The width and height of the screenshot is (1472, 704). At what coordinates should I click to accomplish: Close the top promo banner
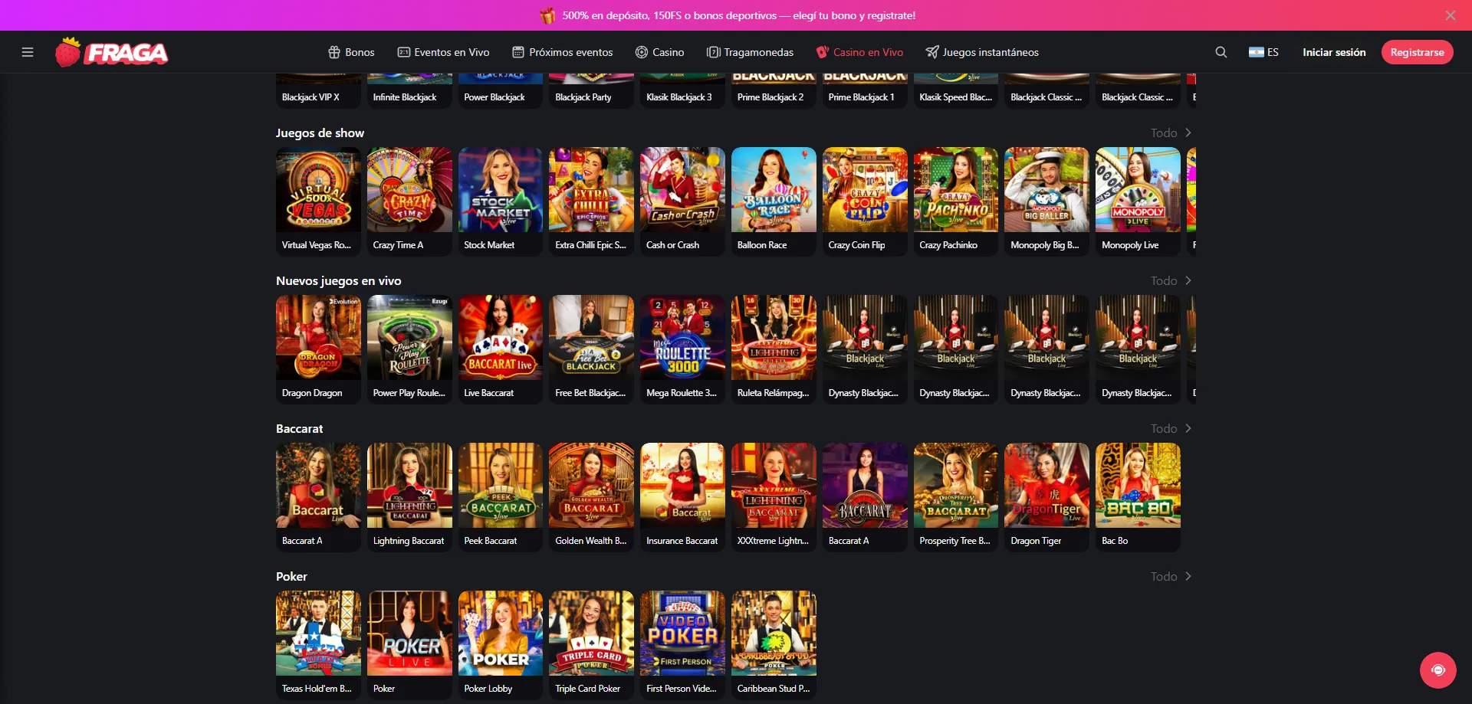pos(1451,15)
